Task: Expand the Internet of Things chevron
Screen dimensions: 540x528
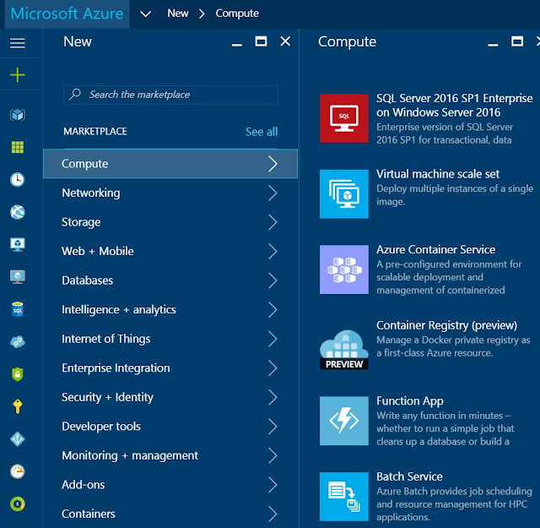Action: 273,339
